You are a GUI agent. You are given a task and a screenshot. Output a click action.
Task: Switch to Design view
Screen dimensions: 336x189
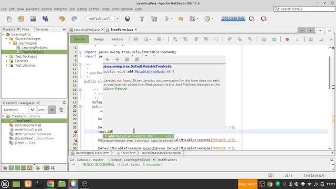coord(99,39)
